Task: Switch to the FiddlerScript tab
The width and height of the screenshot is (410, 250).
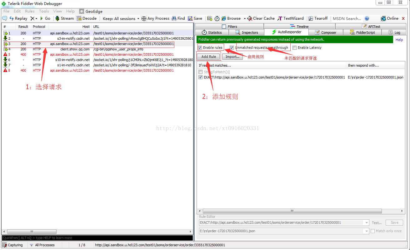Action: pyautogui.click(x=362, y=33)
